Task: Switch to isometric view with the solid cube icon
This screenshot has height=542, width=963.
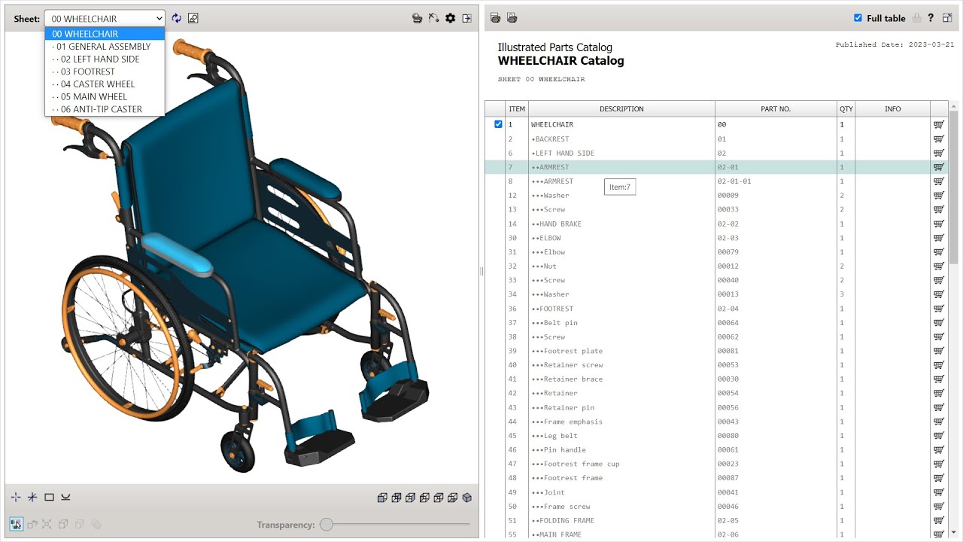Action: click(x=467, y=498)
